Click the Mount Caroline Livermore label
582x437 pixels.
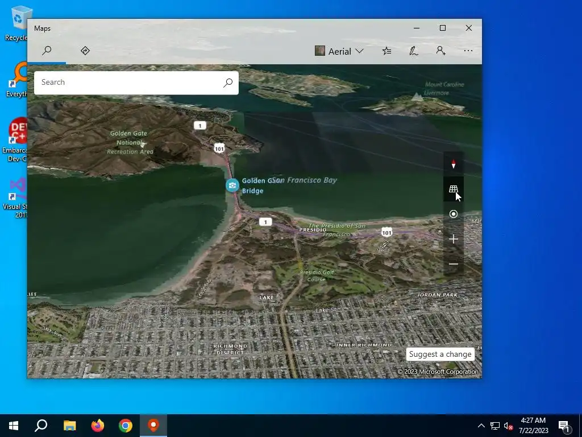(x=444, y=88)
